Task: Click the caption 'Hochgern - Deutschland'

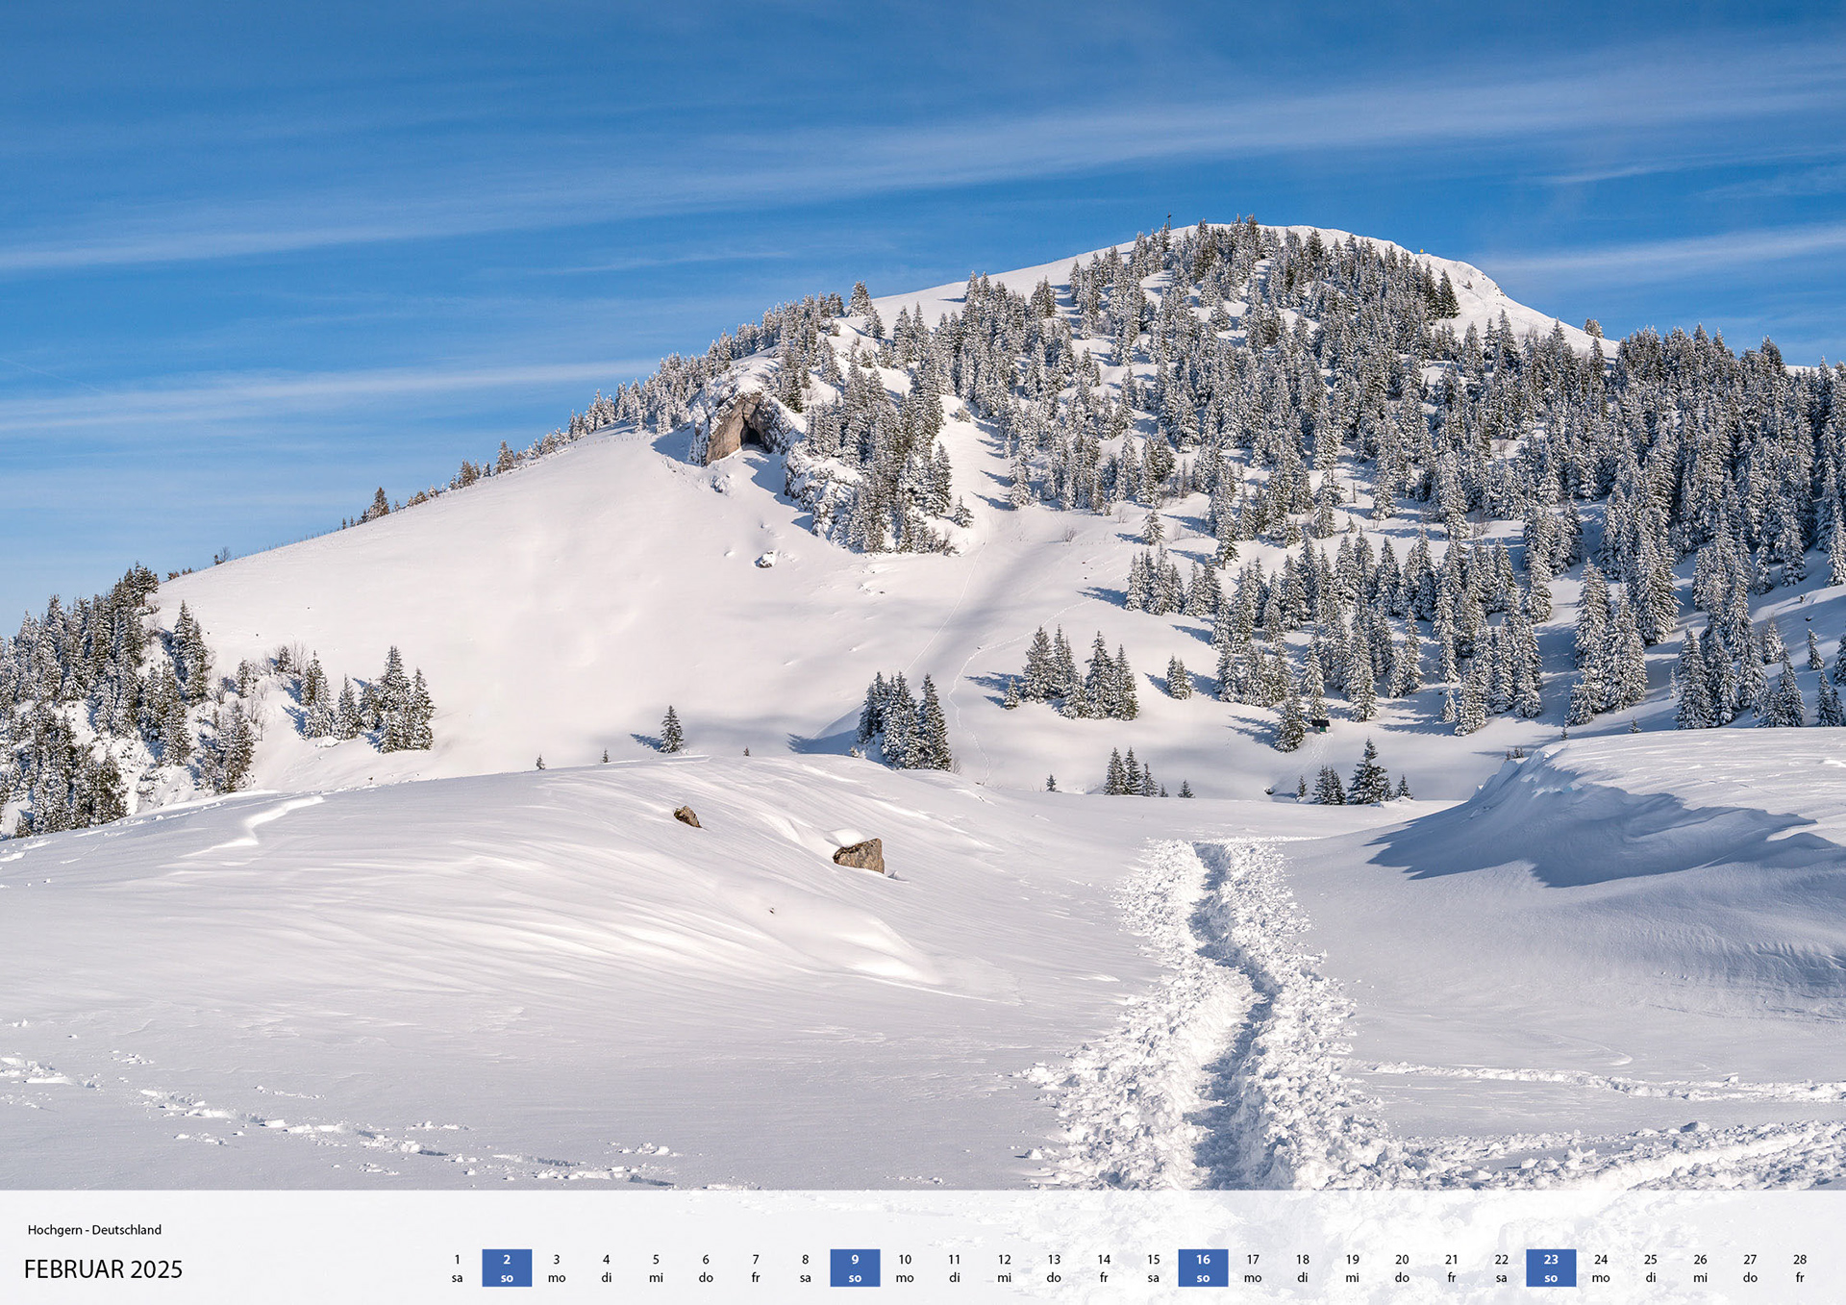Action: [x=94, y=1230]
